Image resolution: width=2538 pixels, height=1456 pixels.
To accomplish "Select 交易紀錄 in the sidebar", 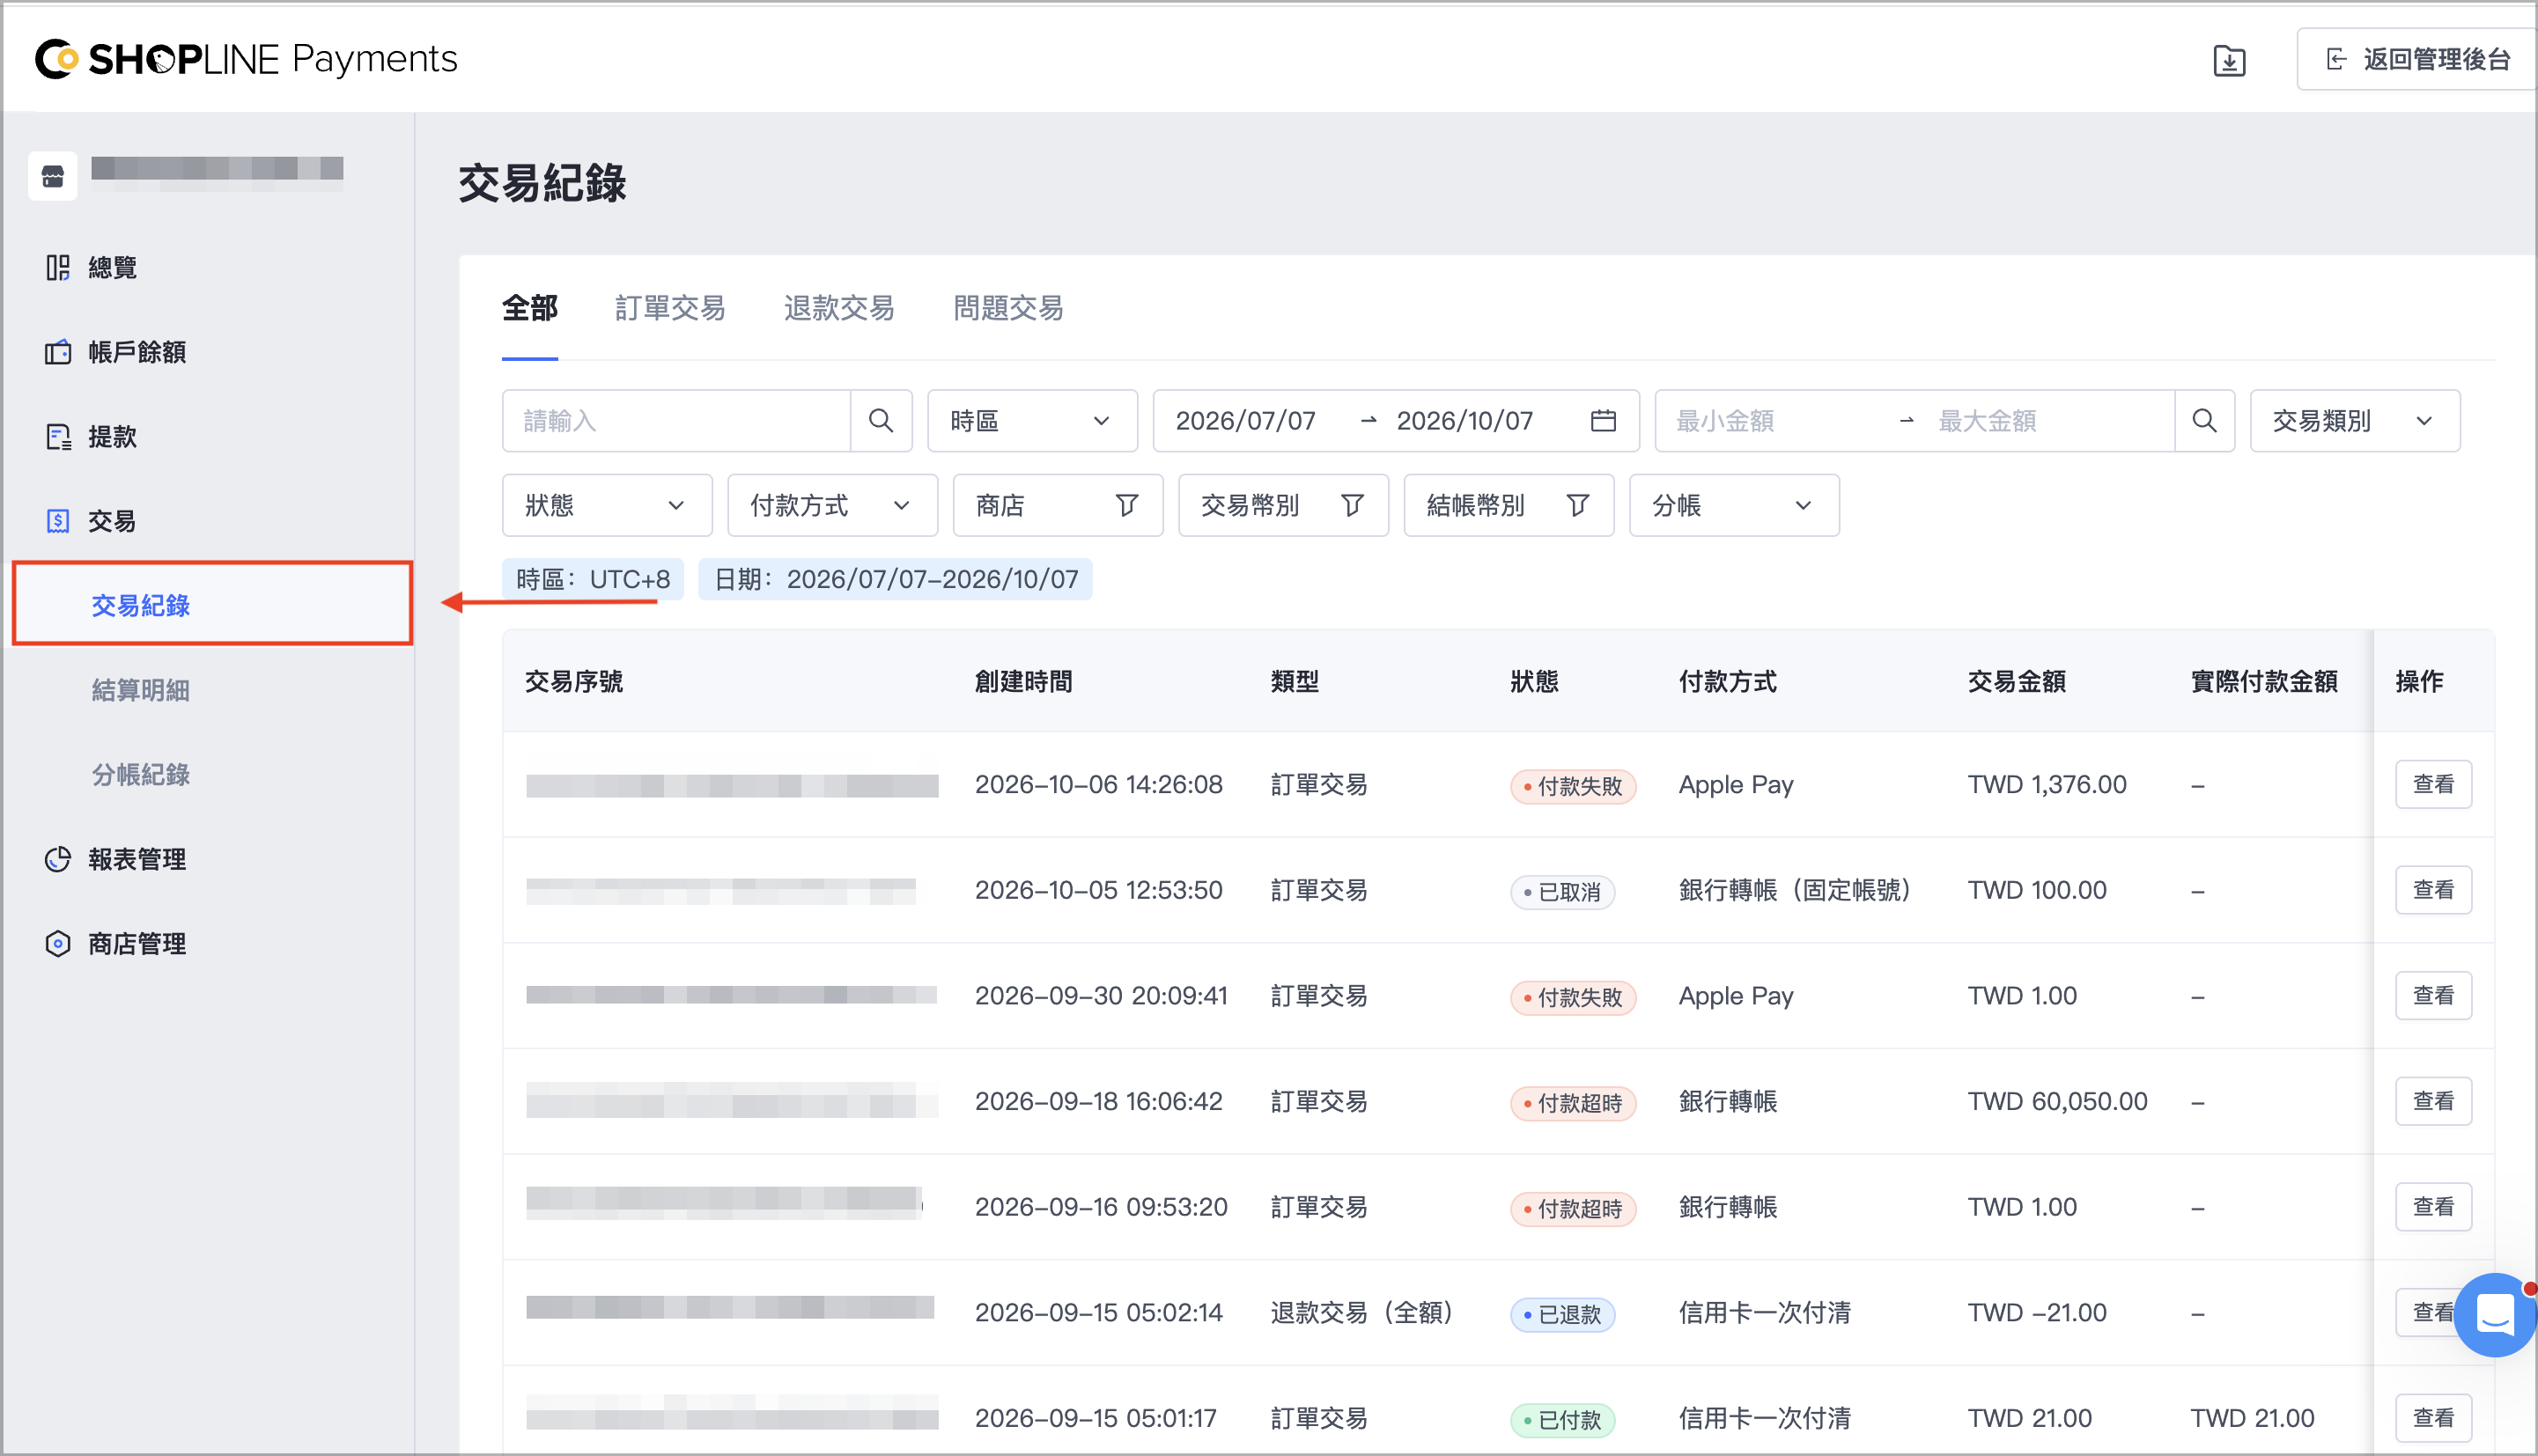I will point(212,605).
